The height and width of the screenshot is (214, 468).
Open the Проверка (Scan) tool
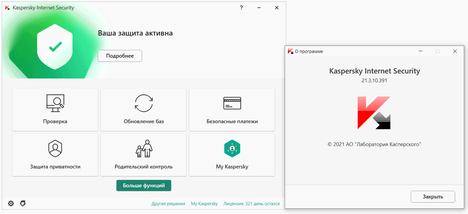coord(55,109)
